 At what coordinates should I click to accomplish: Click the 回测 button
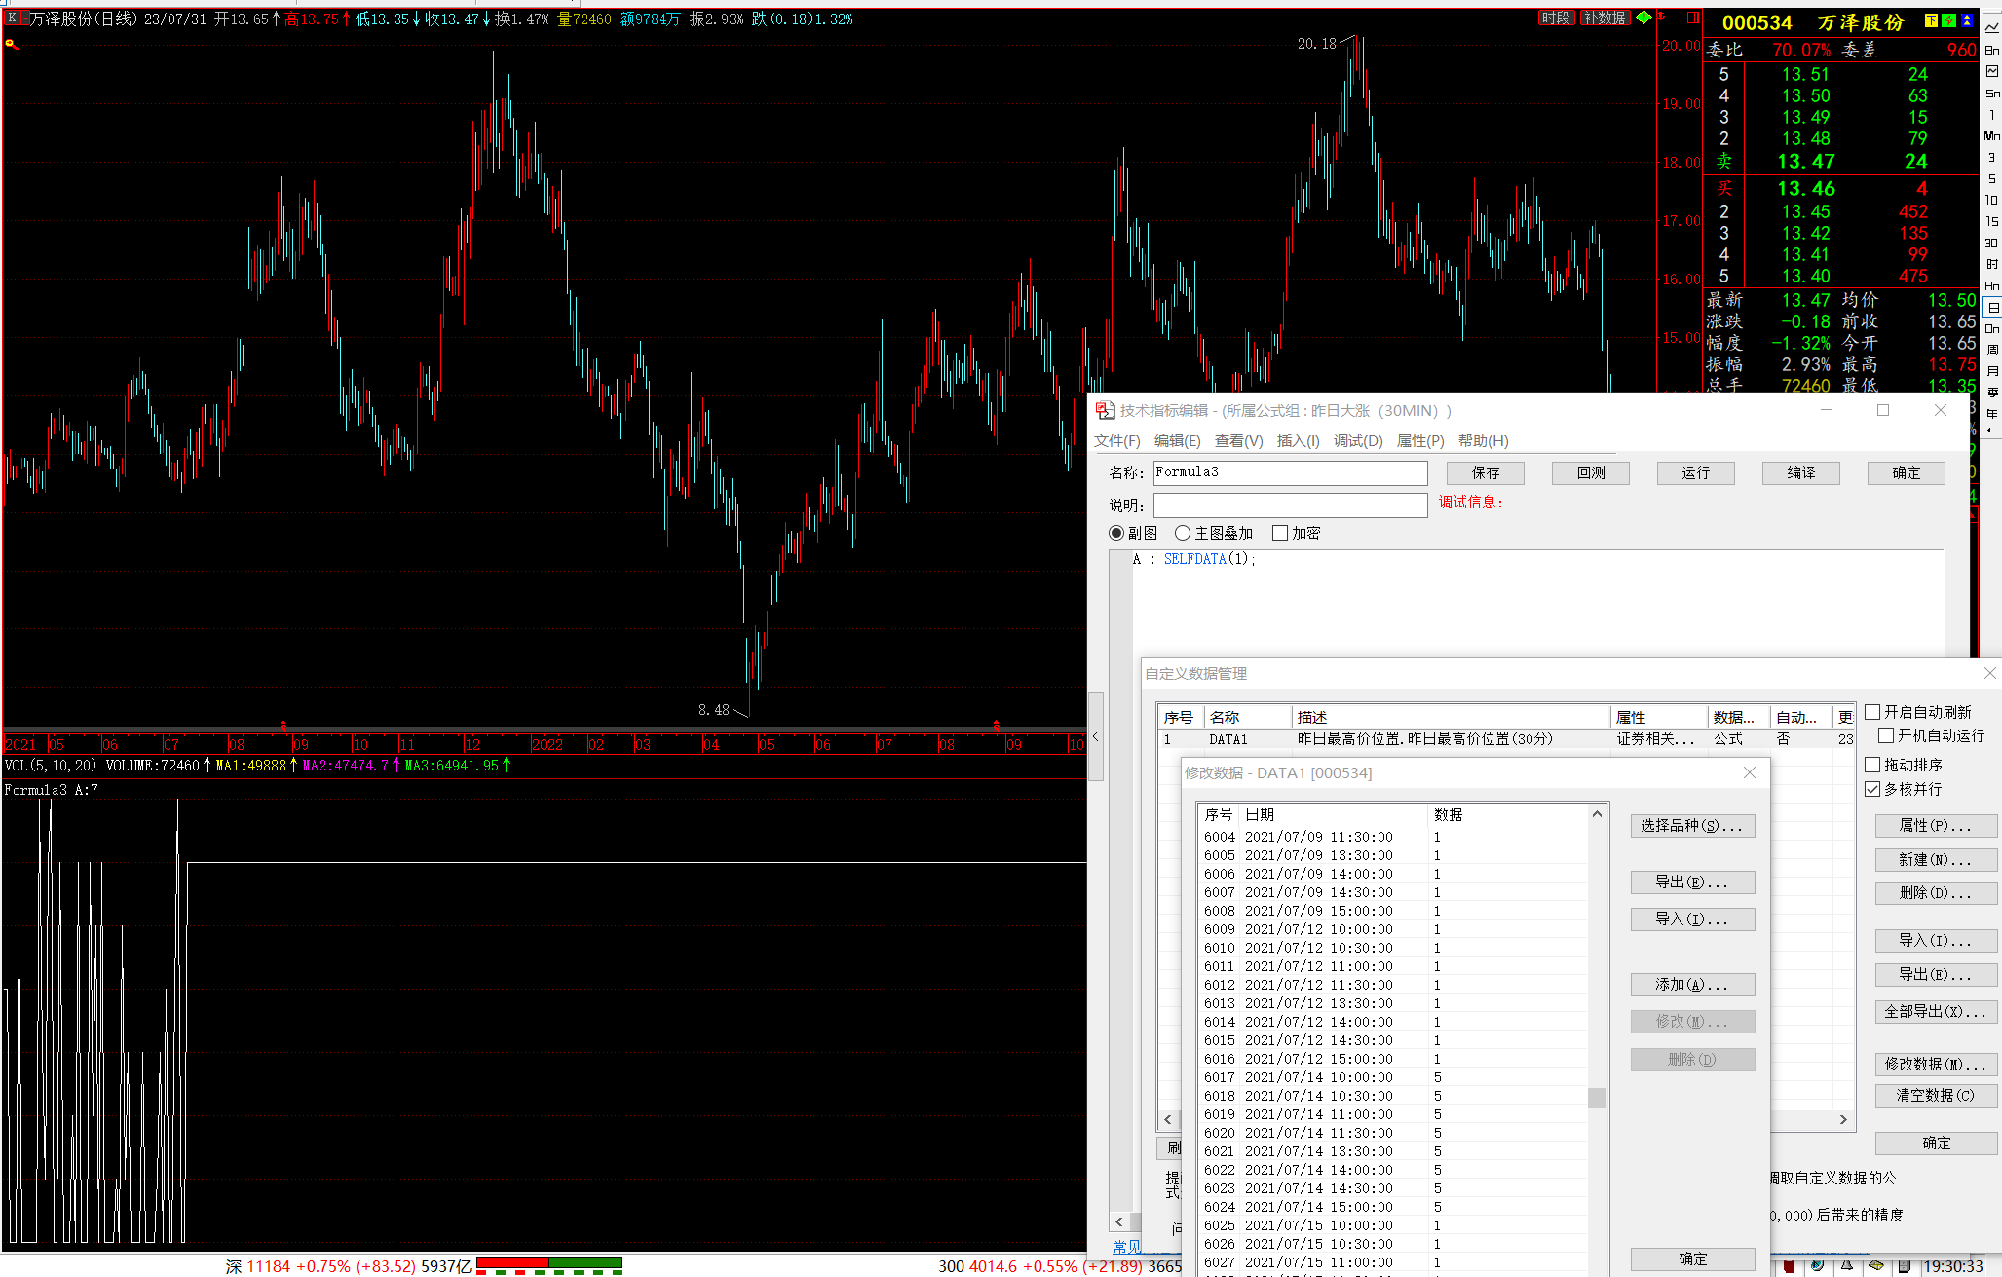(1591, 473)
